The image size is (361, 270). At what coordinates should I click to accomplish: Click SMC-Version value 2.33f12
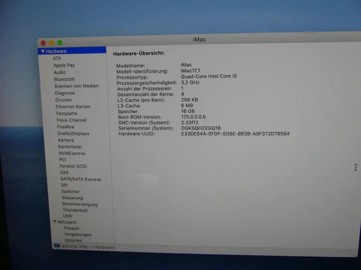[190, 122]
